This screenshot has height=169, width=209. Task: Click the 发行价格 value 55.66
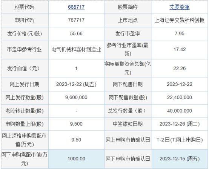76,33
